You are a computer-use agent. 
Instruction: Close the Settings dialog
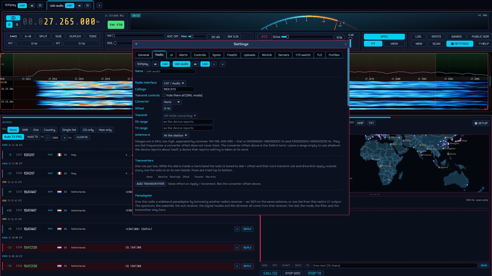345,44
